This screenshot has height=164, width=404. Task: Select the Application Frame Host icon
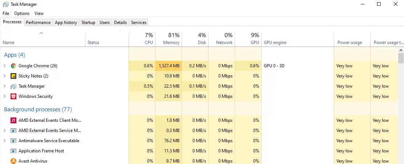pos(13,151)
